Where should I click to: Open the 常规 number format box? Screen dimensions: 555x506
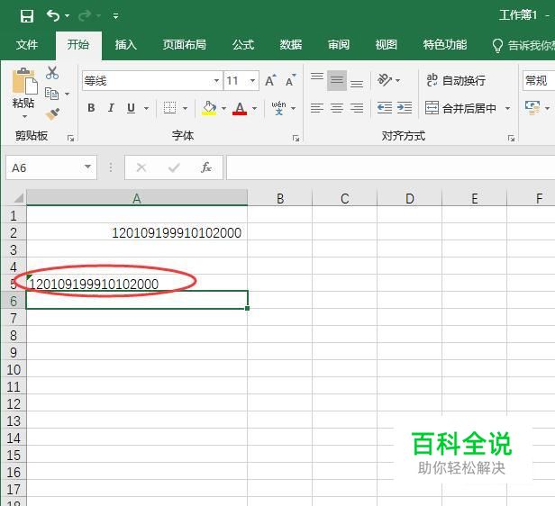coord(539,81)
